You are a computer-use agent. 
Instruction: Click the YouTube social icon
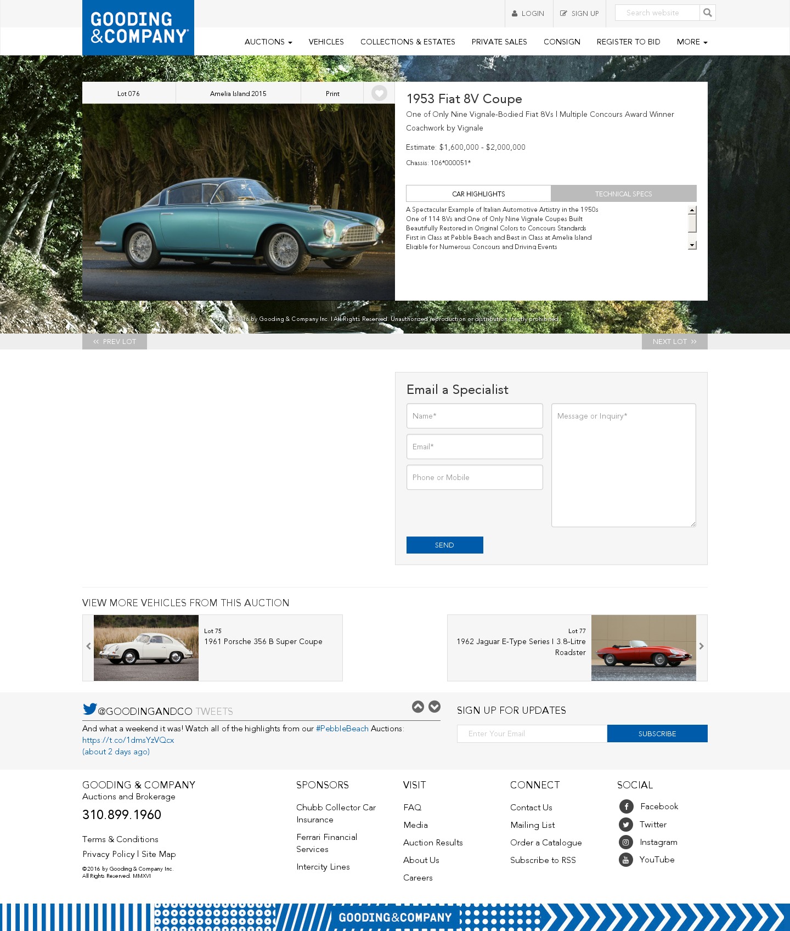pyautogui.click(x=626, y=860)
